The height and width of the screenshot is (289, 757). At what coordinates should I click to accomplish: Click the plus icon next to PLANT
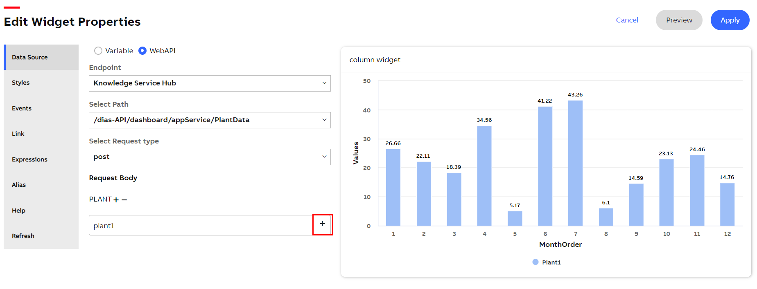click(x=116, y=200)
